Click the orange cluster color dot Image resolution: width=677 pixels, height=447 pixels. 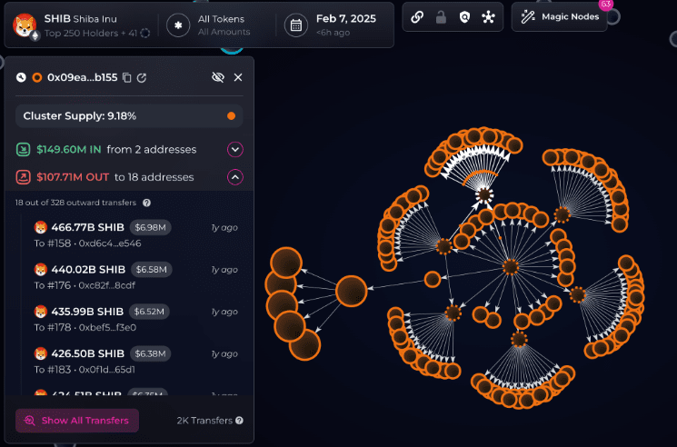pos(232,116)
